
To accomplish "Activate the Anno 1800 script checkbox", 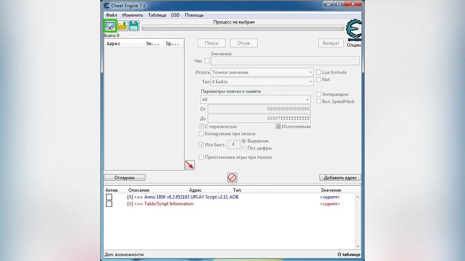I will point(109,197).
